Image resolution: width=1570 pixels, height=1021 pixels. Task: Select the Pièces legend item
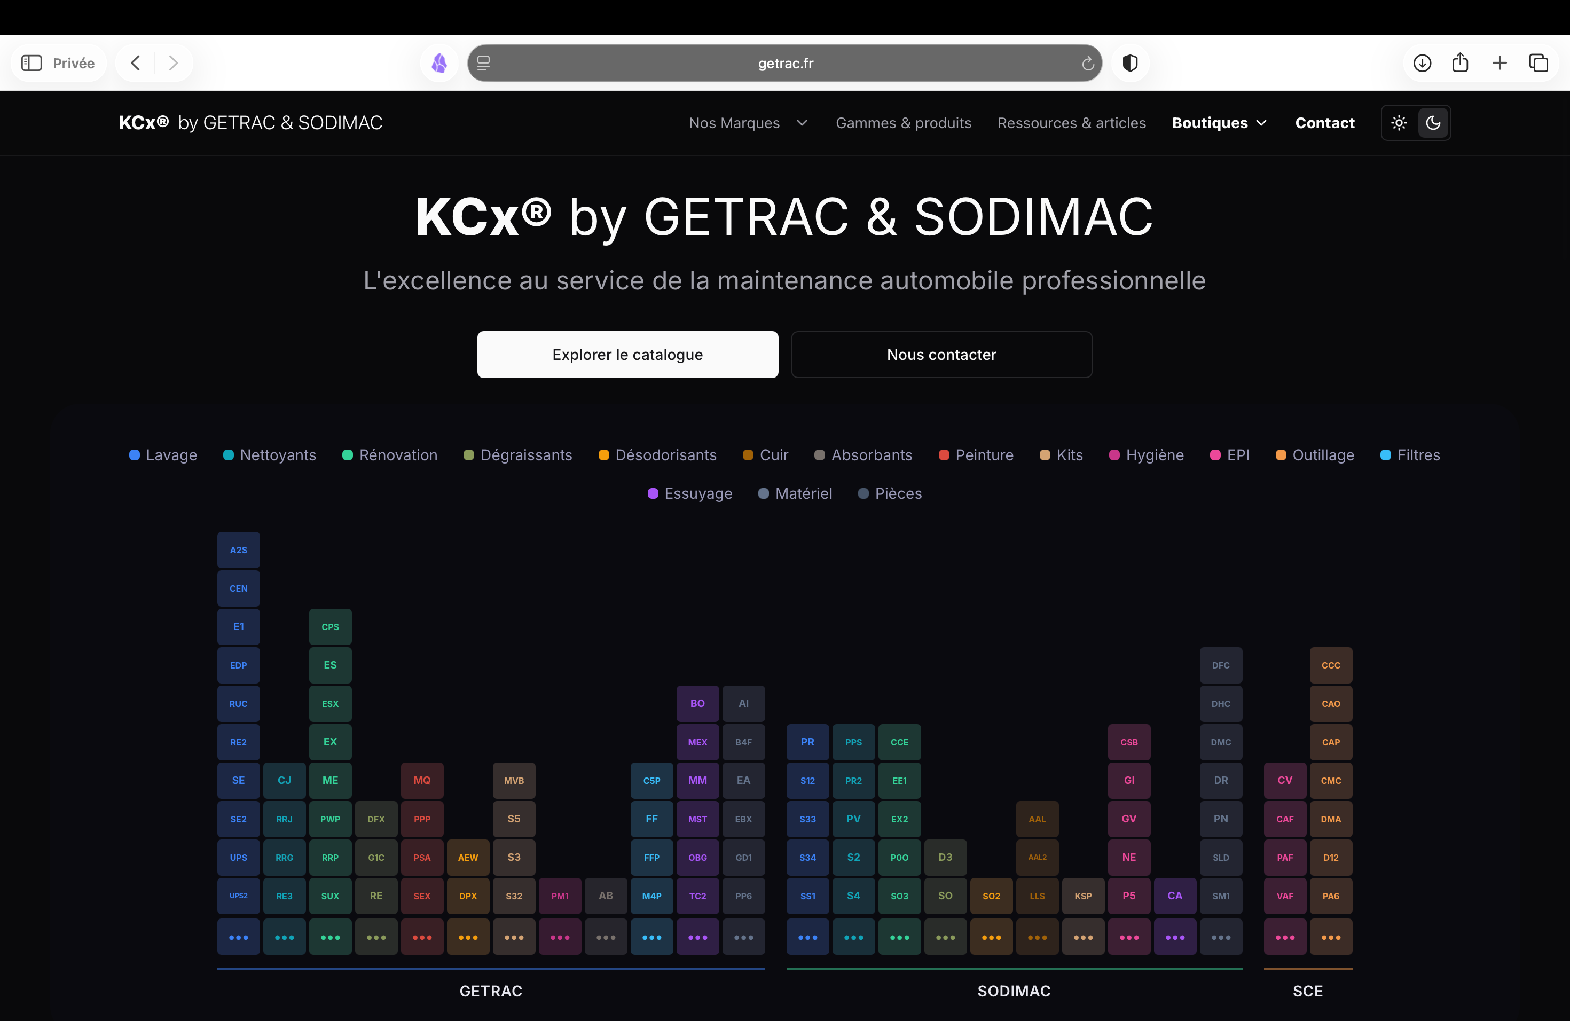point(890,493)
